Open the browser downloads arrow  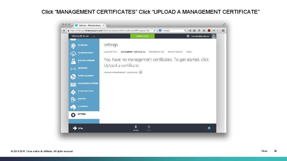199,30
